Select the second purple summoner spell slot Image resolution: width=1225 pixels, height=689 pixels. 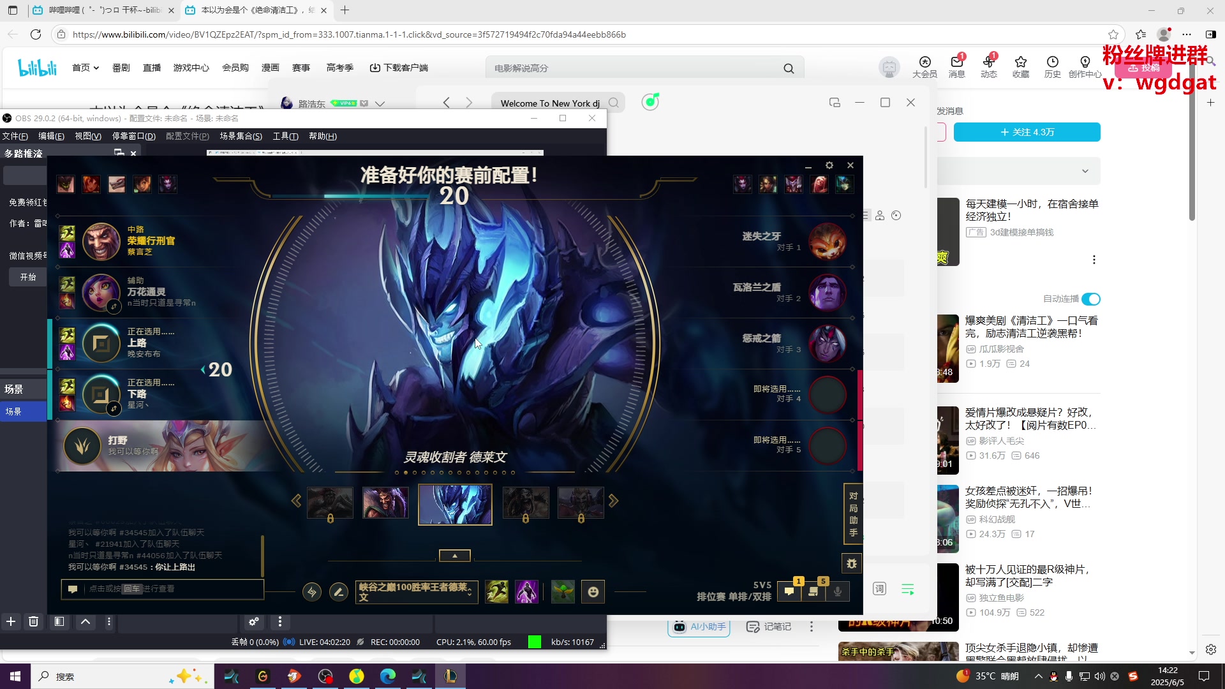(x=526, y=592)
